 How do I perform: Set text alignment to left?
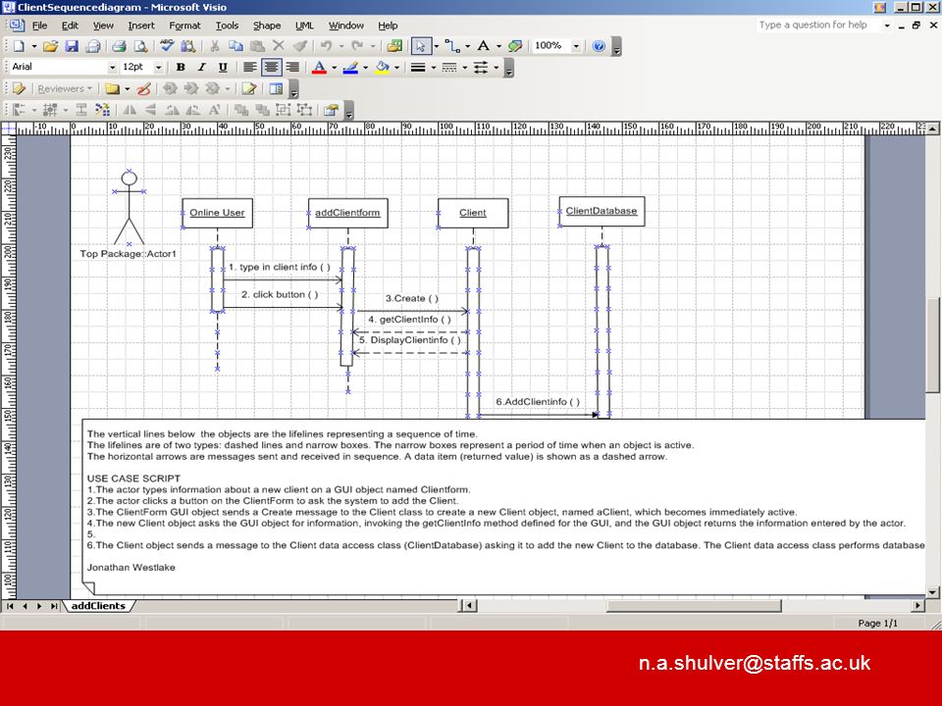click(249, 68)
